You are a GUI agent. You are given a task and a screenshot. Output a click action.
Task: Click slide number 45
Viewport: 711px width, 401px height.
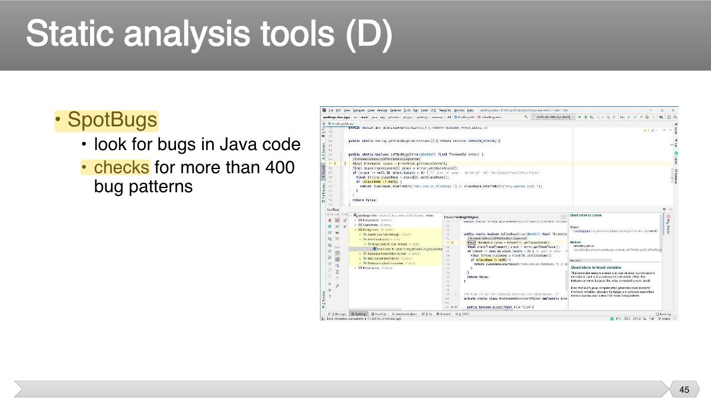pyautogui.click(x=684, y=390)
